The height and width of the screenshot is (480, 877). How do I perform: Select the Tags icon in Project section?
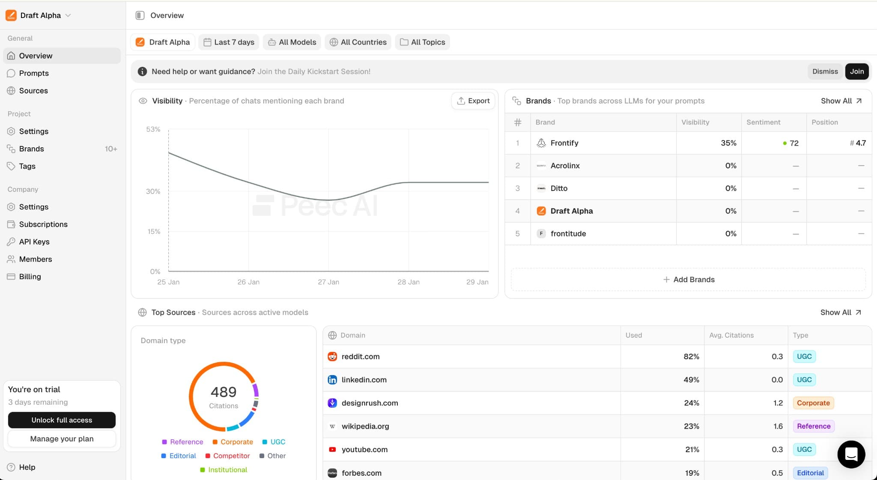tap(12, 166)
